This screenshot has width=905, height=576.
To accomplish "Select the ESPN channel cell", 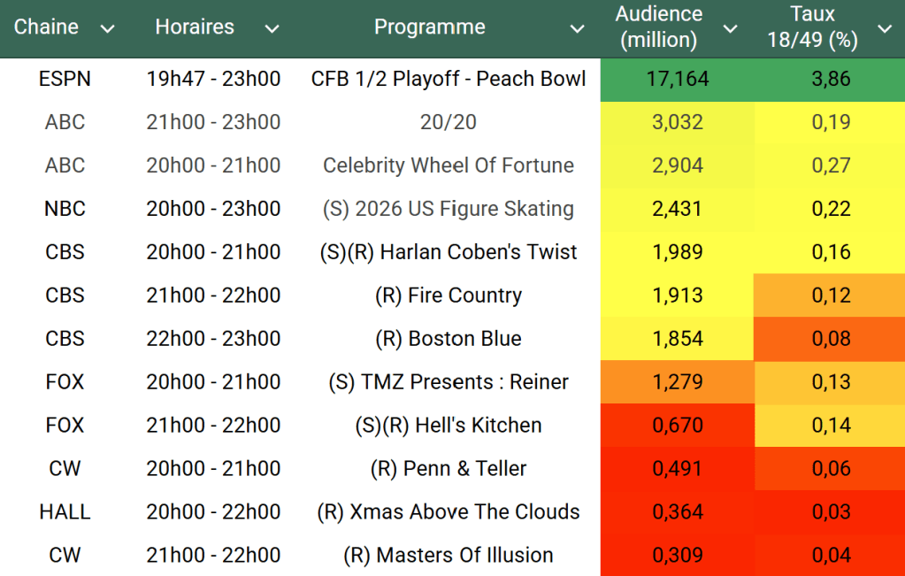I will tap(65, 79).
